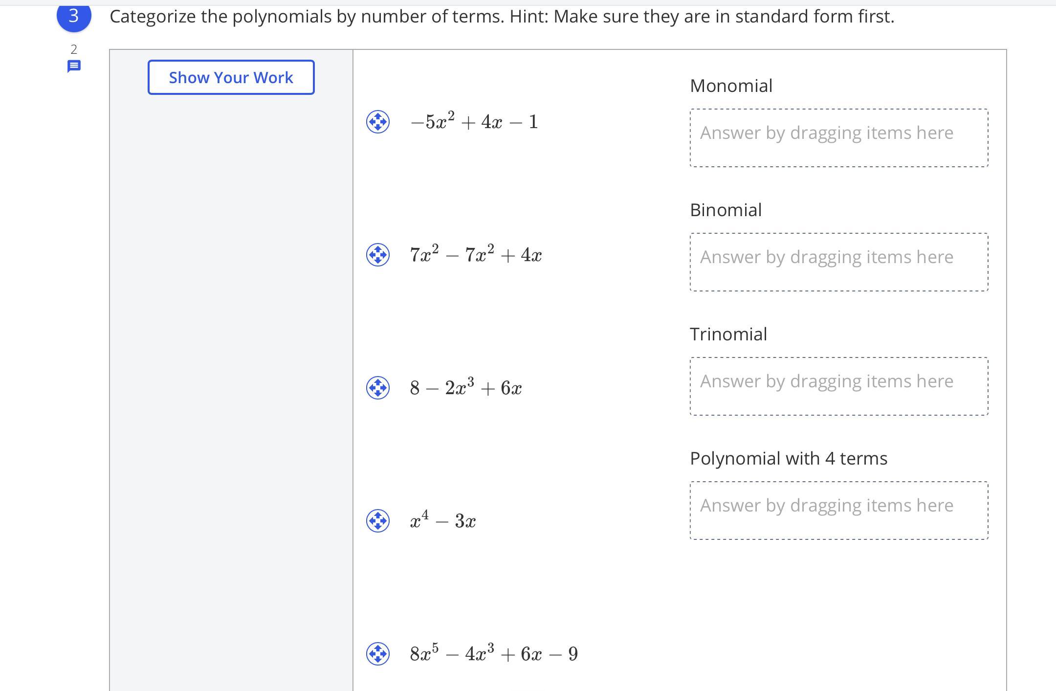Select the expression 8x⁵ − 4x³ + 6x − 9
1056x691 pixels.
coord(494,654)
